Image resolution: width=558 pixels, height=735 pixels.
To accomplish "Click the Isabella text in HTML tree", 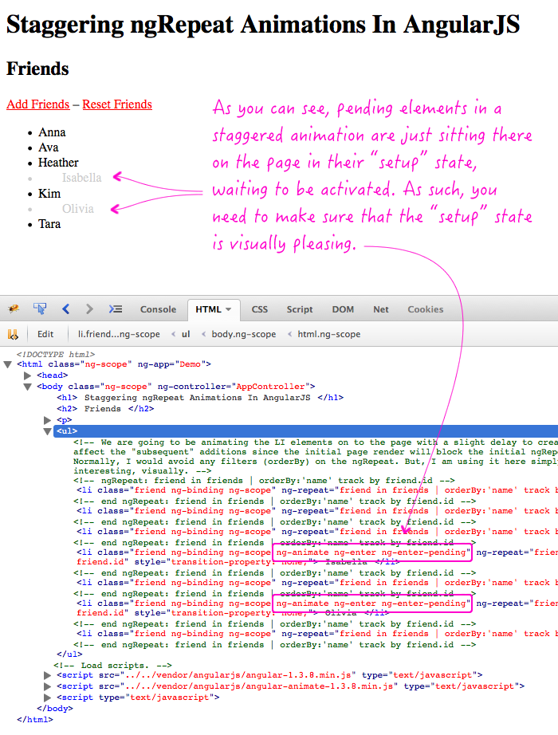I will 346,562.
